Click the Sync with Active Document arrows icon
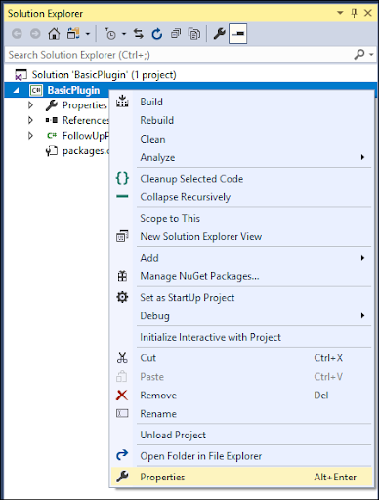 139,34
